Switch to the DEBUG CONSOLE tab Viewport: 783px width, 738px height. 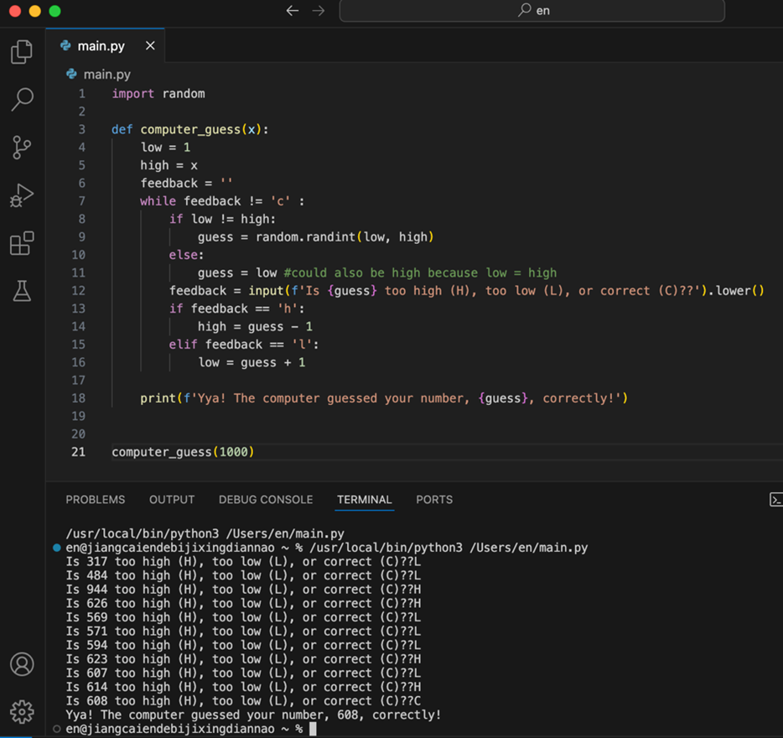(266, 500)
